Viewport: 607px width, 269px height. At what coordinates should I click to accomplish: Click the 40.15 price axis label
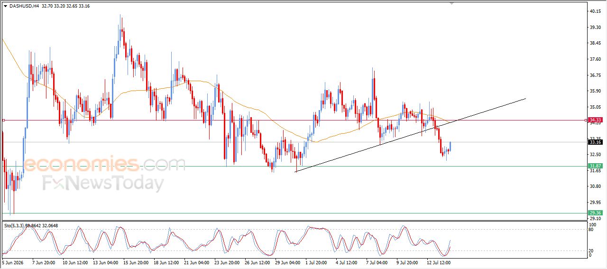[594, 11]
